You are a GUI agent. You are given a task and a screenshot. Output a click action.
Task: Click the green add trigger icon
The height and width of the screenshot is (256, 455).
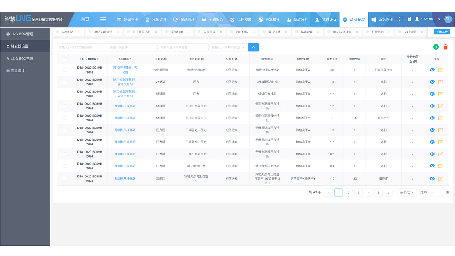(436, 47)
